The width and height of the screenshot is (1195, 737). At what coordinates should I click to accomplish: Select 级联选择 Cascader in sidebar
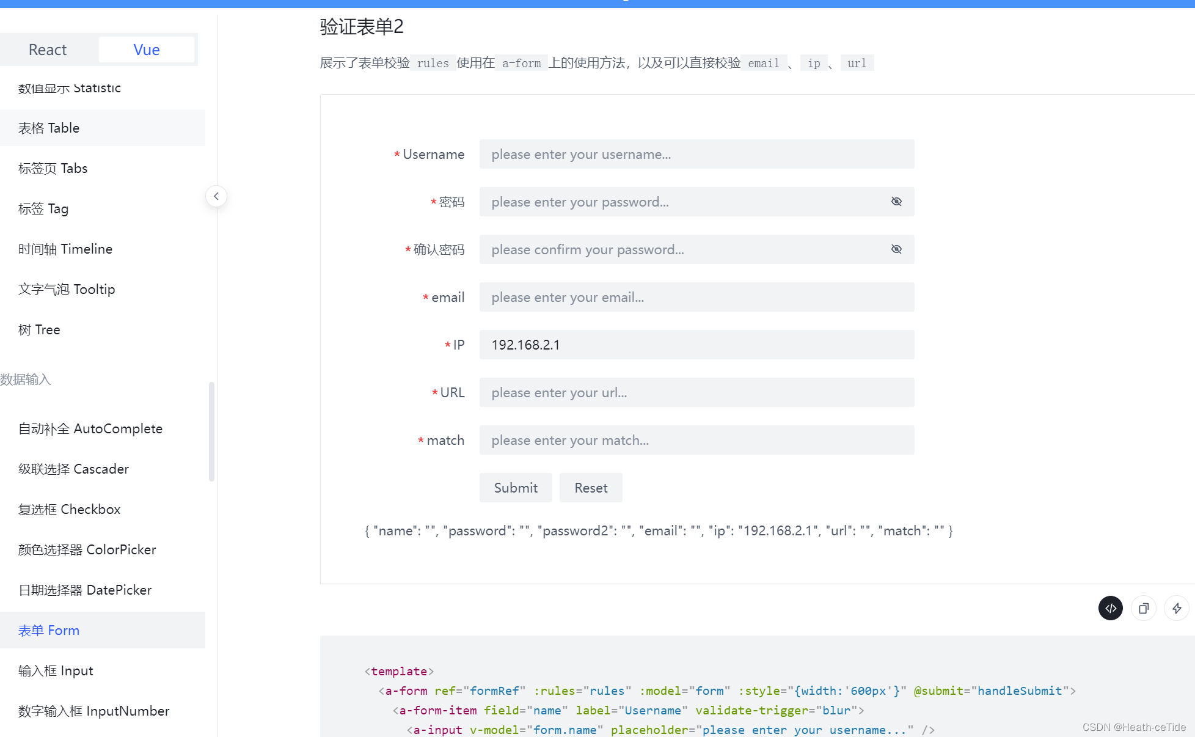74,469
